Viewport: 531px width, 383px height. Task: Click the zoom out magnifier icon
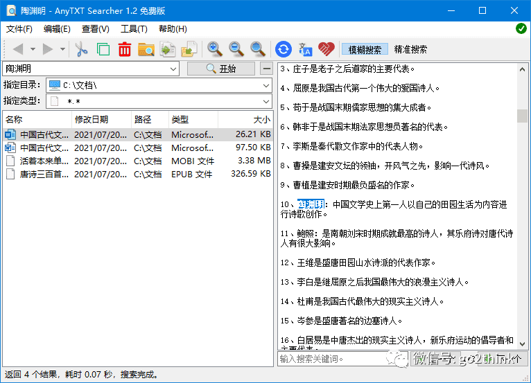point(236,49)
